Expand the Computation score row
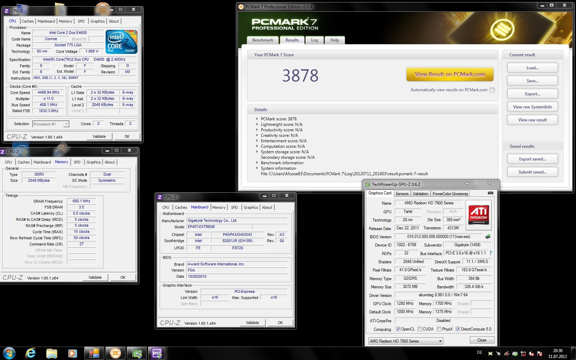Viewport: 576px width, 360px height. (257, 146)
